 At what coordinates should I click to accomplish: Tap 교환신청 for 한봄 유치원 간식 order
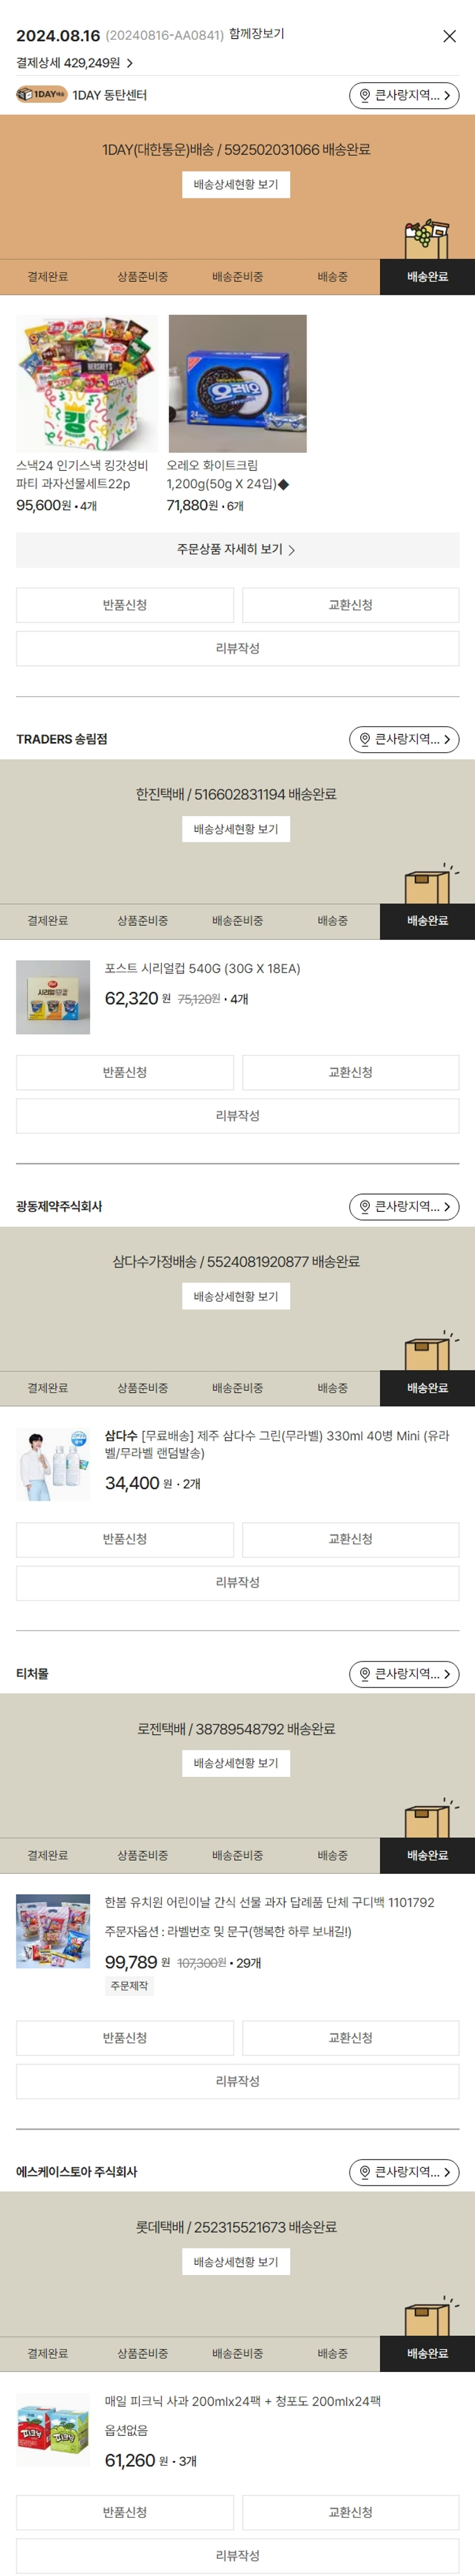pos(350,2037)
